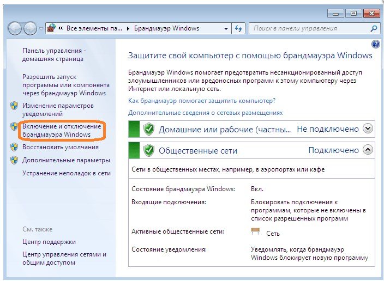This screenshot has height=281, width=384.
Task: Open Как брандмауэр помогает защитить компьютер link
Action: [x=201, y=101]
